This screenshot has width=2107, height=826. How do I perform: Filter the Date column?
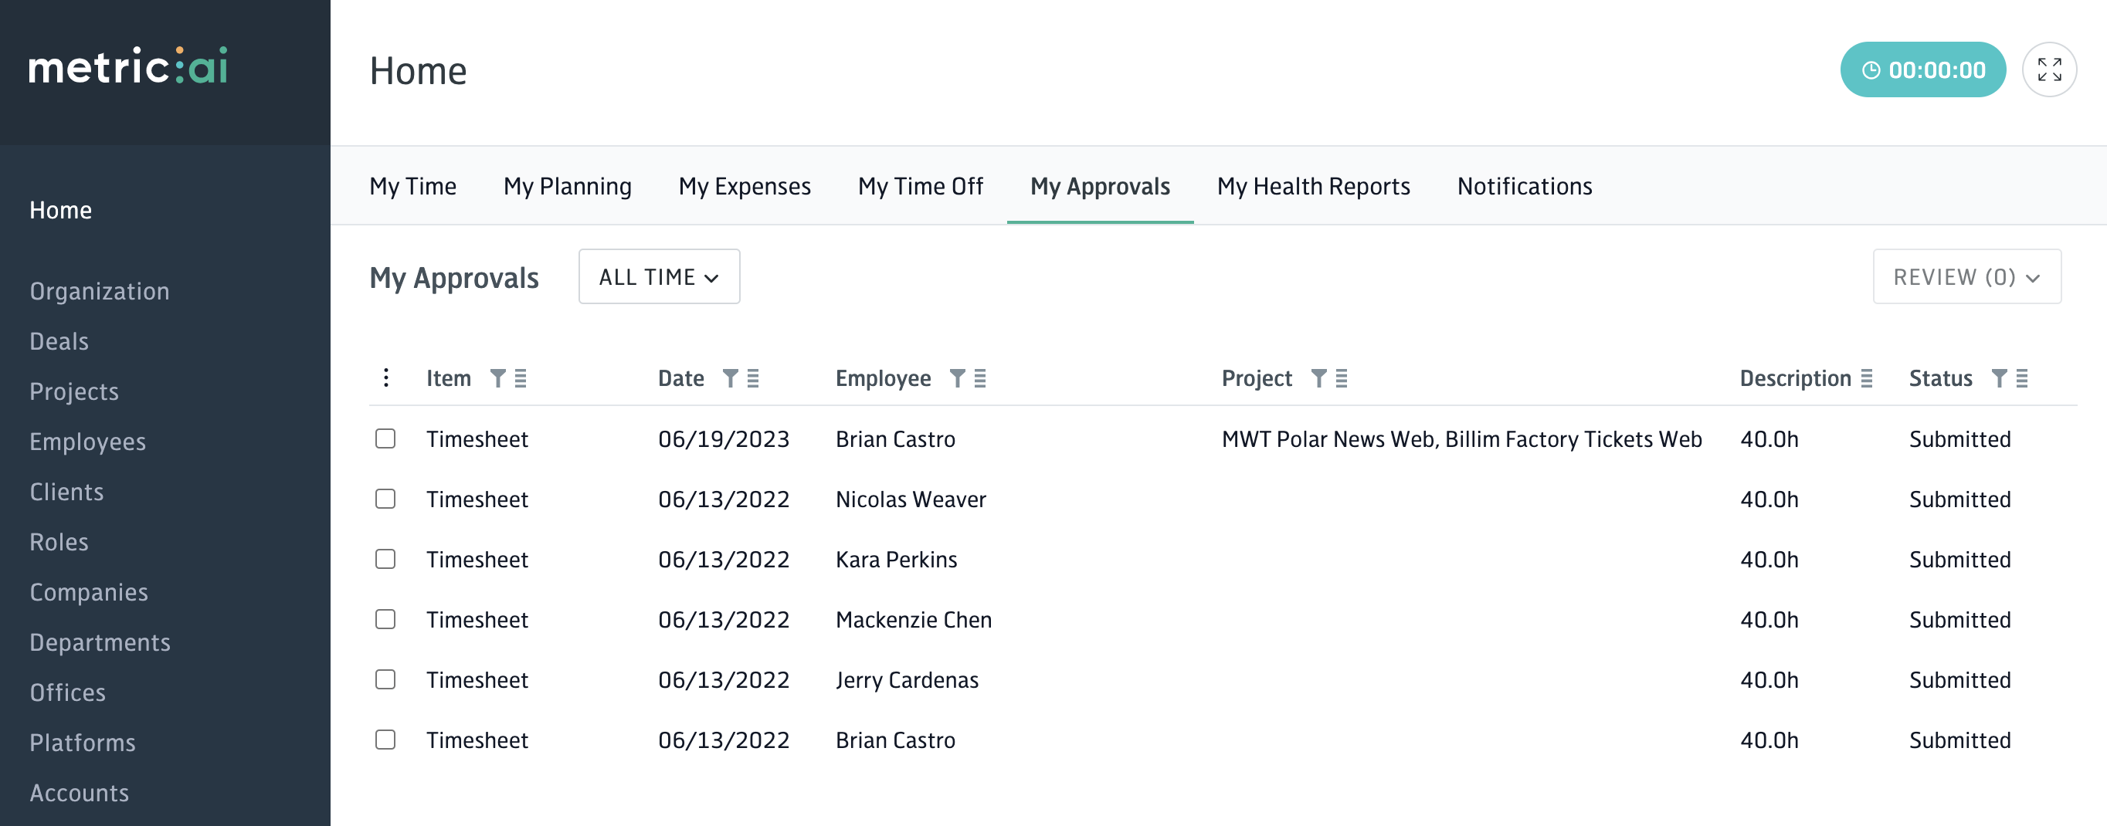[731, 377]
